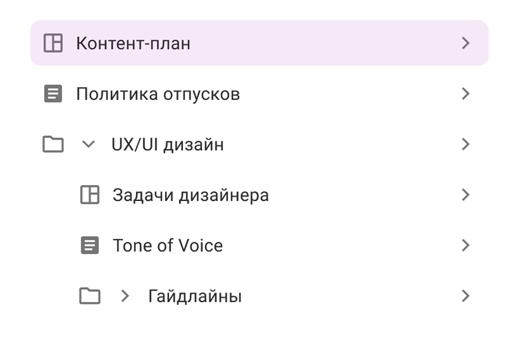Viewport: 519px width, 340px height.
Task: Click the document icon beside Tone of Voice
Action: [x=90, y=246]
